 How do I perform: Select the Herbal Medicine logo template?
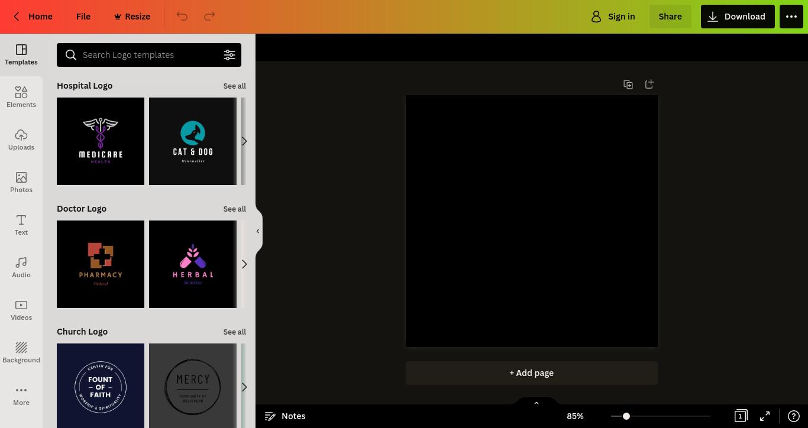click(x=193, y=264)
